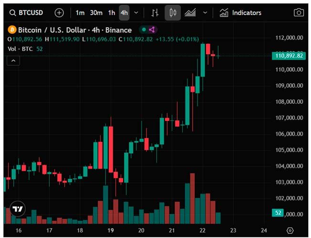Click the add symbol plus icon
Image resolution: width=311 pixels, height=238 pixels.
[59, 13]
